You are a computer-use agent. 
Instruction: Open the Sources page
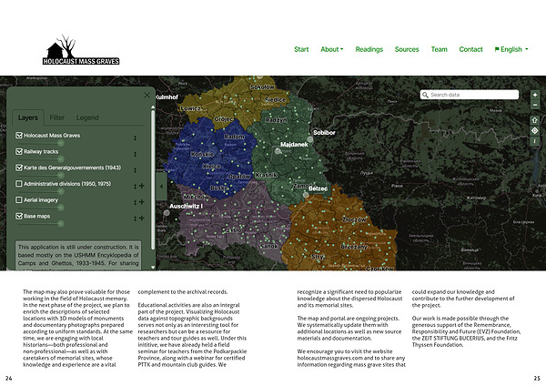click(x=407, y=49)
